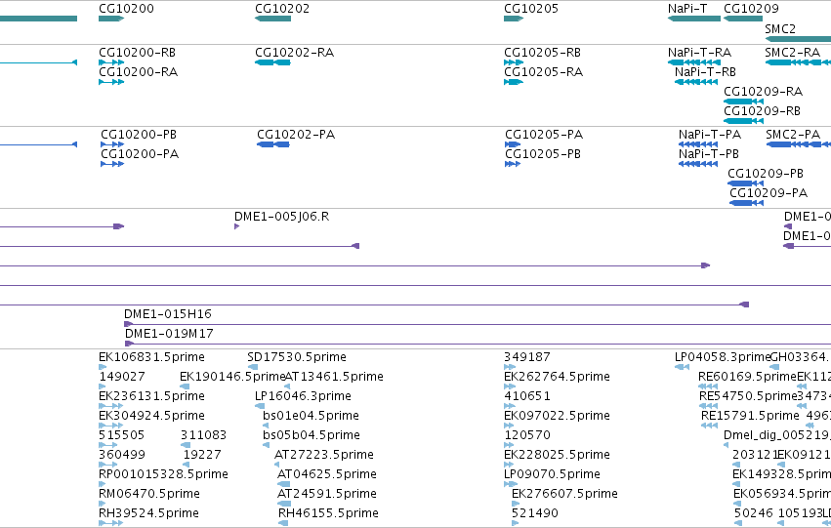Select EST LP16046.3prime

pyautogui.click(x=260, y=406)
